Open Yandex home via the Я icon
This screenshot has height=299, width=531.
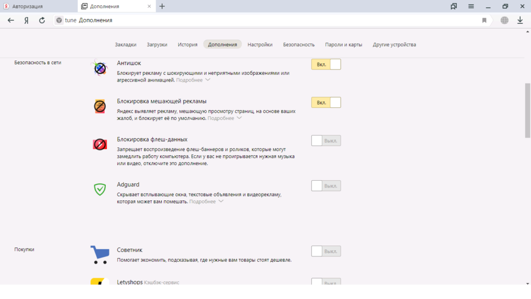click(26, 20)
